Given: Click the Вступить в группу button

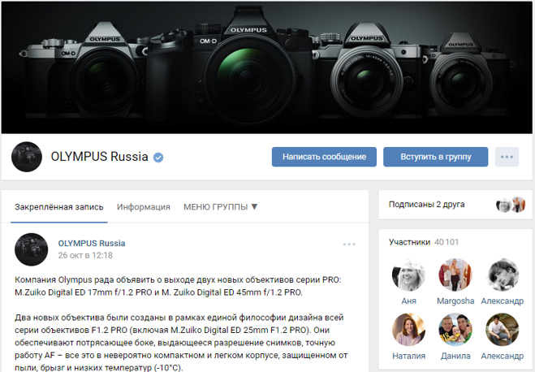Looking at the screenshot, I should point(436,157).
